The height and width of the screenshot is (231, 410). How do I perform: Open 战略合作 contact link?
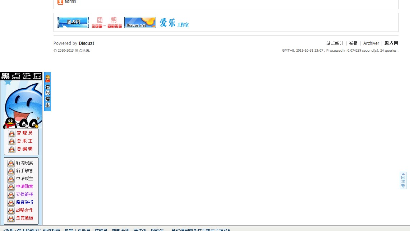[x=24, y=210]
